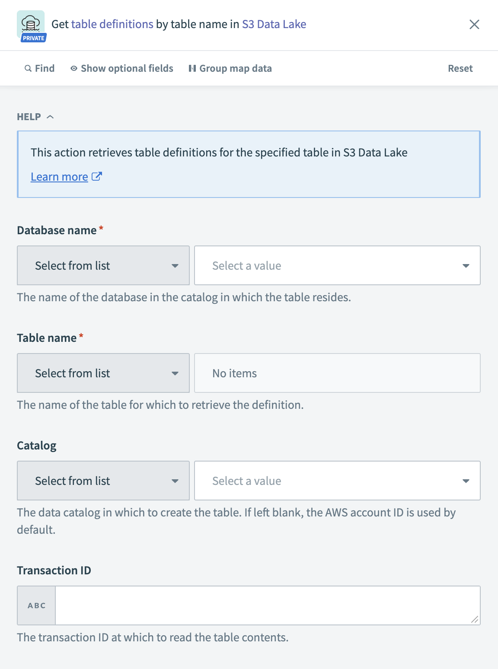This screenshot has height=669, width=498.
Task: Open the Learn more external link icon
Action: pyautogui.click(x=97, y=176)
